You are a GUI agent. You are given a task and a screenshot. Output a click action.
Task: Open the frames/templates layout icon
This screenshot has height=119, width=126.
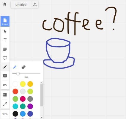point(5,95)
